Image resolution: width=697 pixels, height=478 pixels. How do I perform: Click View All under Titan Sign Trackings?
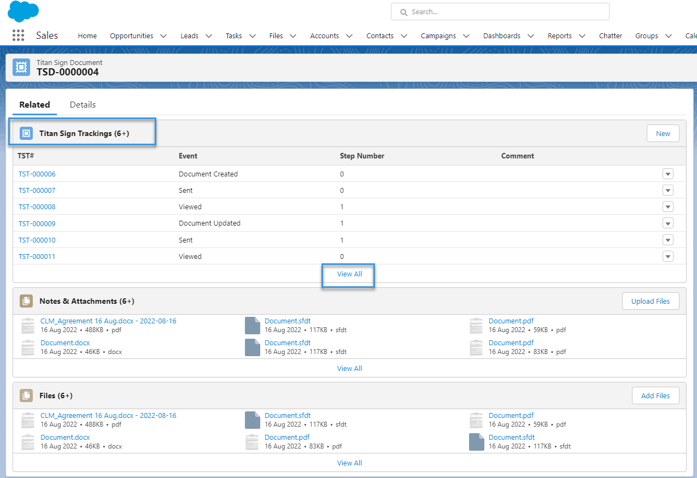coord(349,274)
